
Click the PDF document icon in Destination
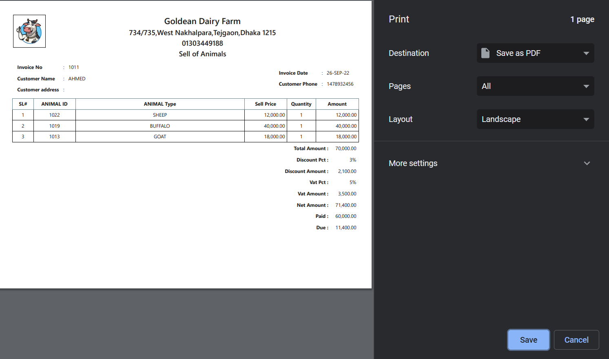pyautogui.click(x=485, y=53)
